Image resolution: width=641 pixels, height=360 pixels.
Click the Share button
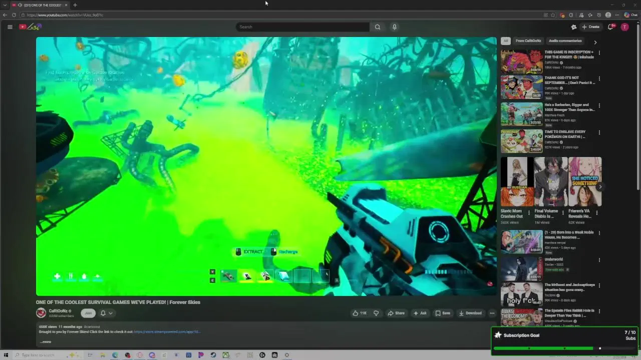(x=396, y=313)
